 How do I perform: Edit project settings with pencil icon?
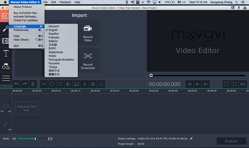pyautogui.click(x=191, y=138)
